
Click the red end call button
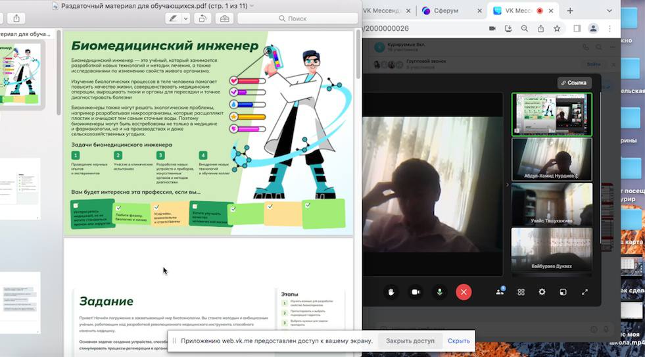(x=464, y=292)
